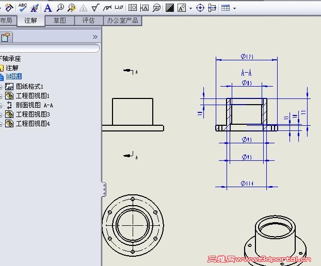The height and width of the screenshot is (266, 321).
Task: Select the circular top view drawing
Action: [133, 225]
